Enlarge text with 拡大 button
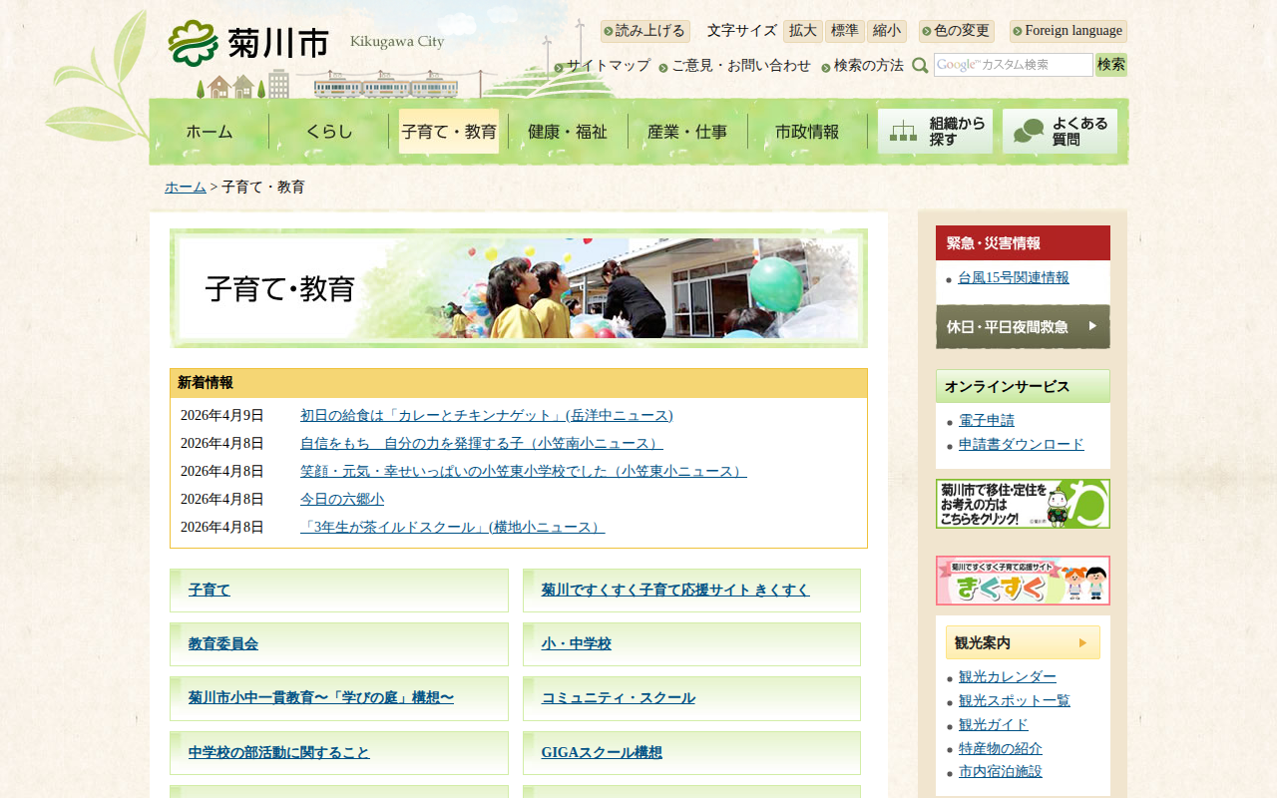 point(803,31)
